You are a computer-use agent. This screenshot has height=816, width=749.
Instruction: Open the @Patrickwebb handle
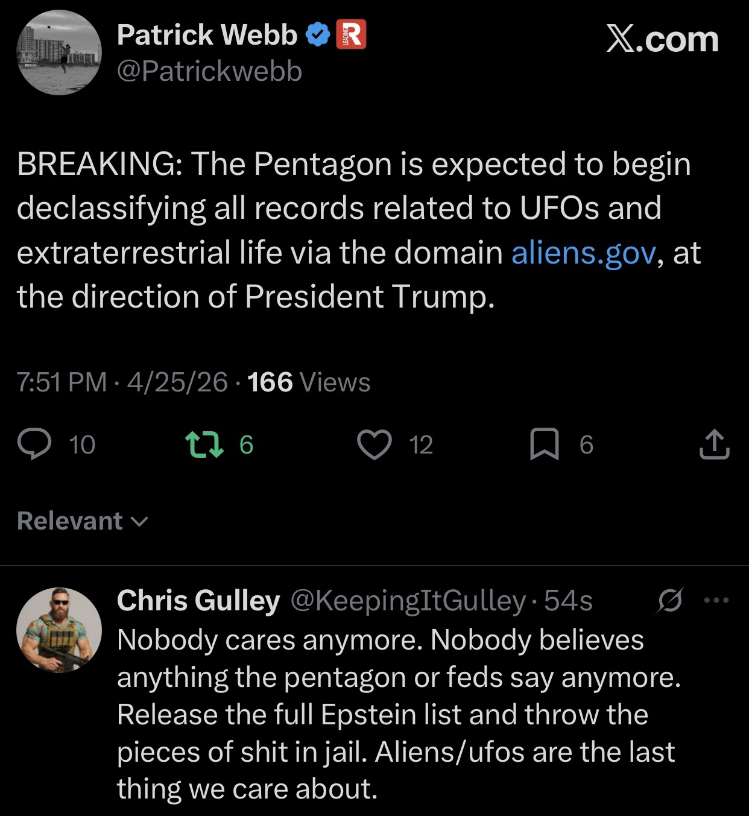click(x=209, y=71)
